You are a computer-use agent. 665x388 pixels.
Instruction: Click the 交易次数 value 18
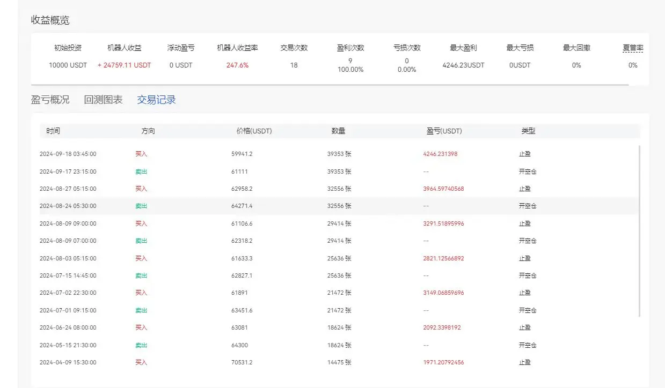(294, 65)
